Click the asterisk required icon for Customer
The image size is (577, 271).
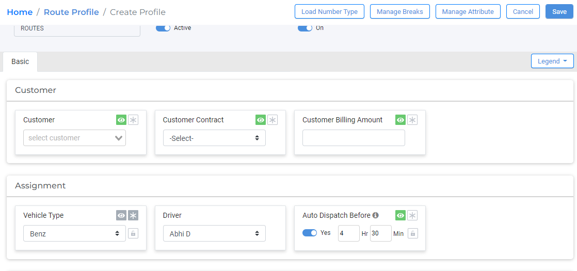pos(133,120)
